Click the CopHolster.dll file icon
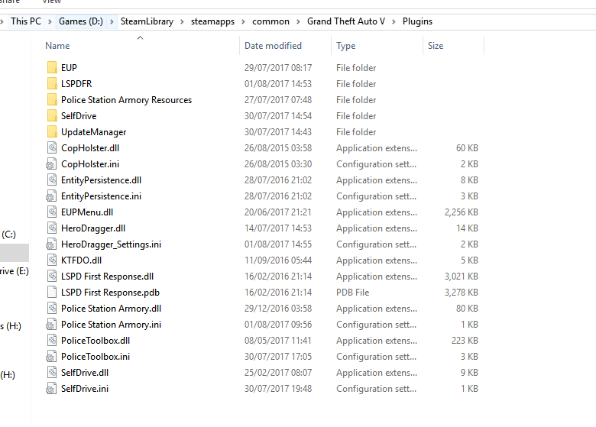596x427 pixels. 52,147
